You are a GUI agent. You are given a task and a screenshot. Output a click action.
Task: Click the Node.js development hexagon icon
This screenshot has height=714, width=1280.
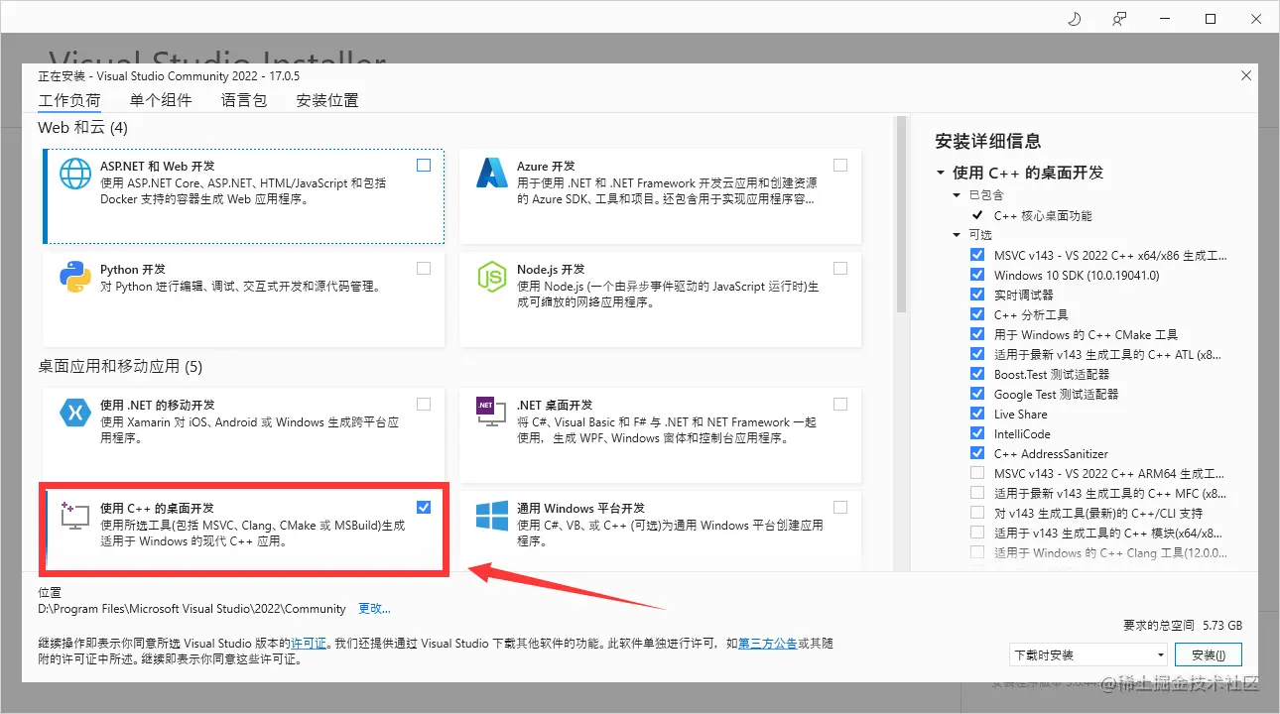tap(492, 277)
